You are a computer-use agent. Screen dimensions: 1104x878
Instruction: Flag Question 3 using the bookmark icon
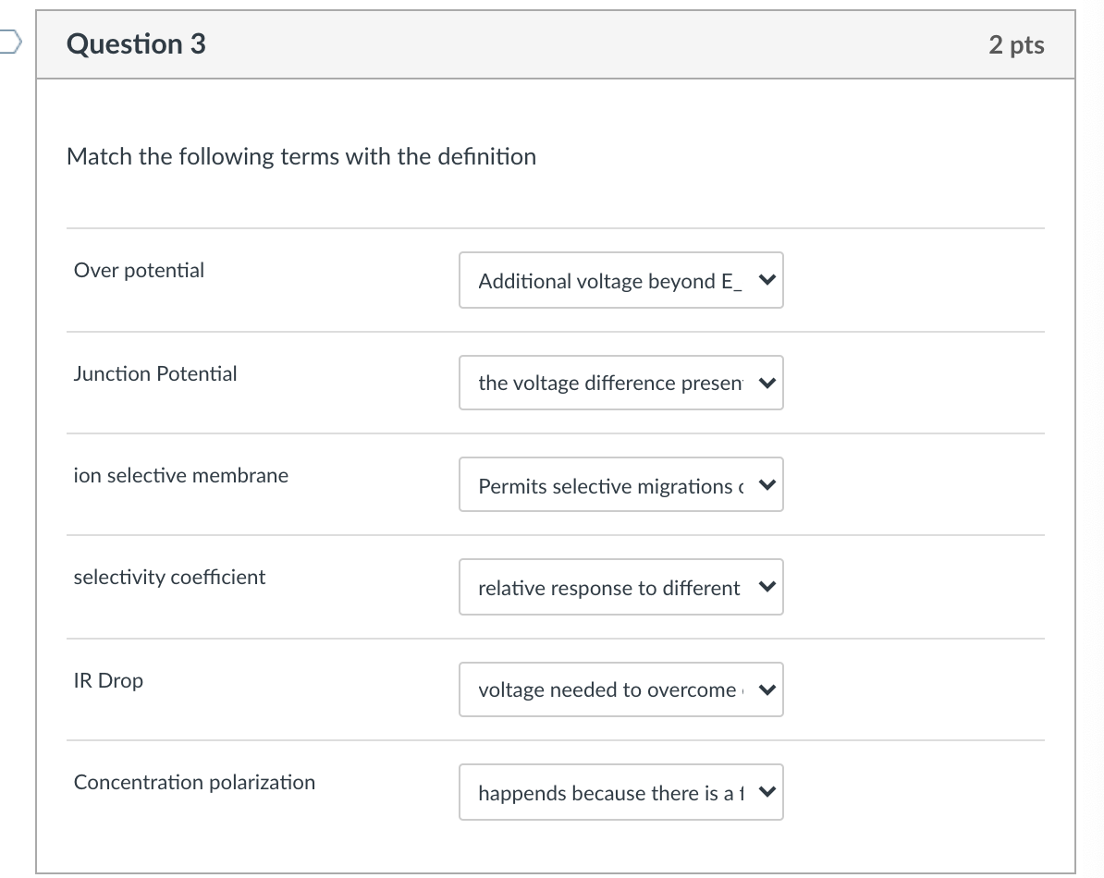pos(10,43)
